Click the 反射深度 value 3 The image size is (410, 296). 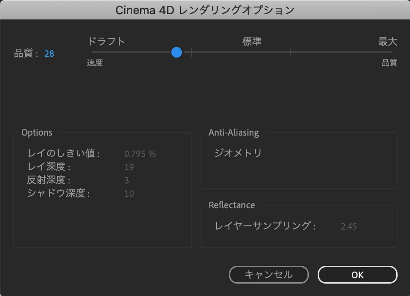tap(126, 180)
